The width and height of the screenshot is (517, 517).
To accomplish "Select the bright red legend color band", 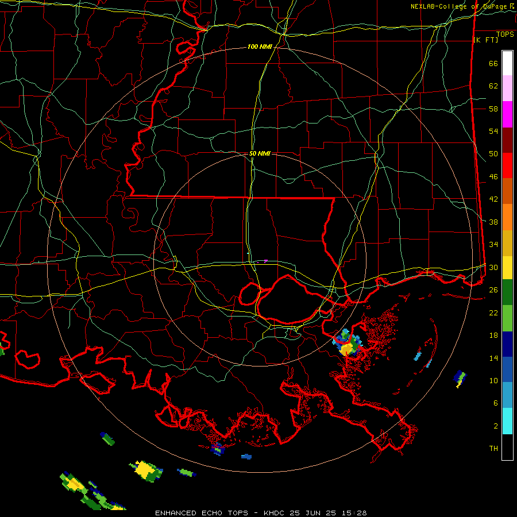I will coord(507,166).
